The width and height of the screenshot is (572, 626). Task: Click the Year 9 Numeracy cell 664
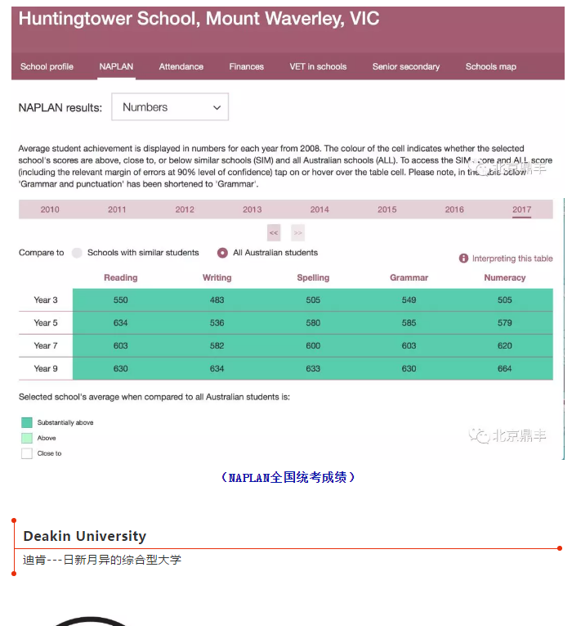click(504, 369)
